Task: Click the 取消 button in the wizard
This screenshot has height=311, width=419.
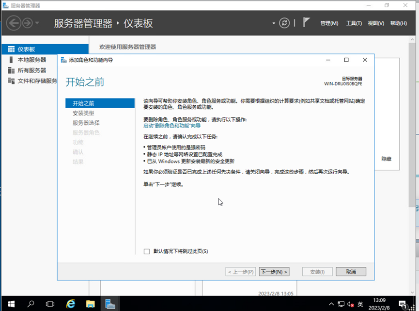Action: (351, 272)
